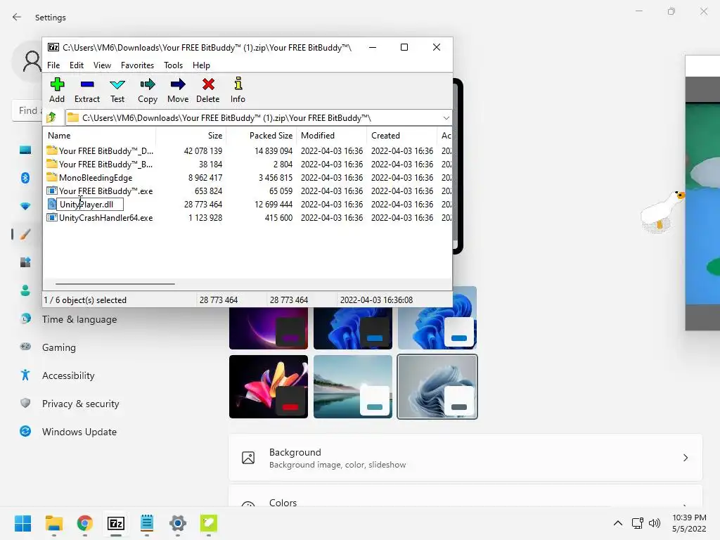Click the red Delete toolbar icon
Screen dimensions: 720x540
coord(207,90)
